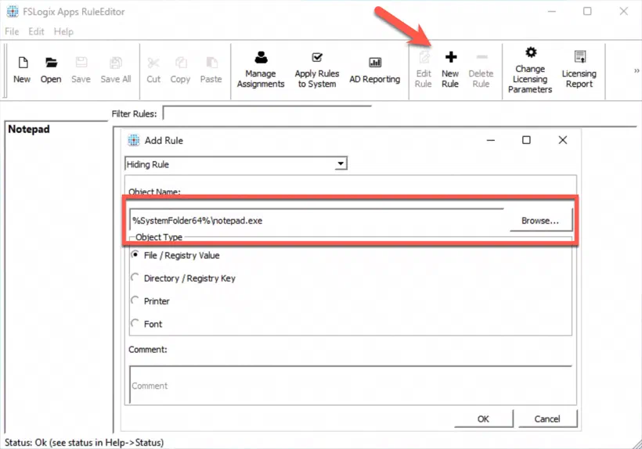The width and height of the screenshot is (642, 449).
Task: Open a rule set with the Open icon
Action: [51, 63]
